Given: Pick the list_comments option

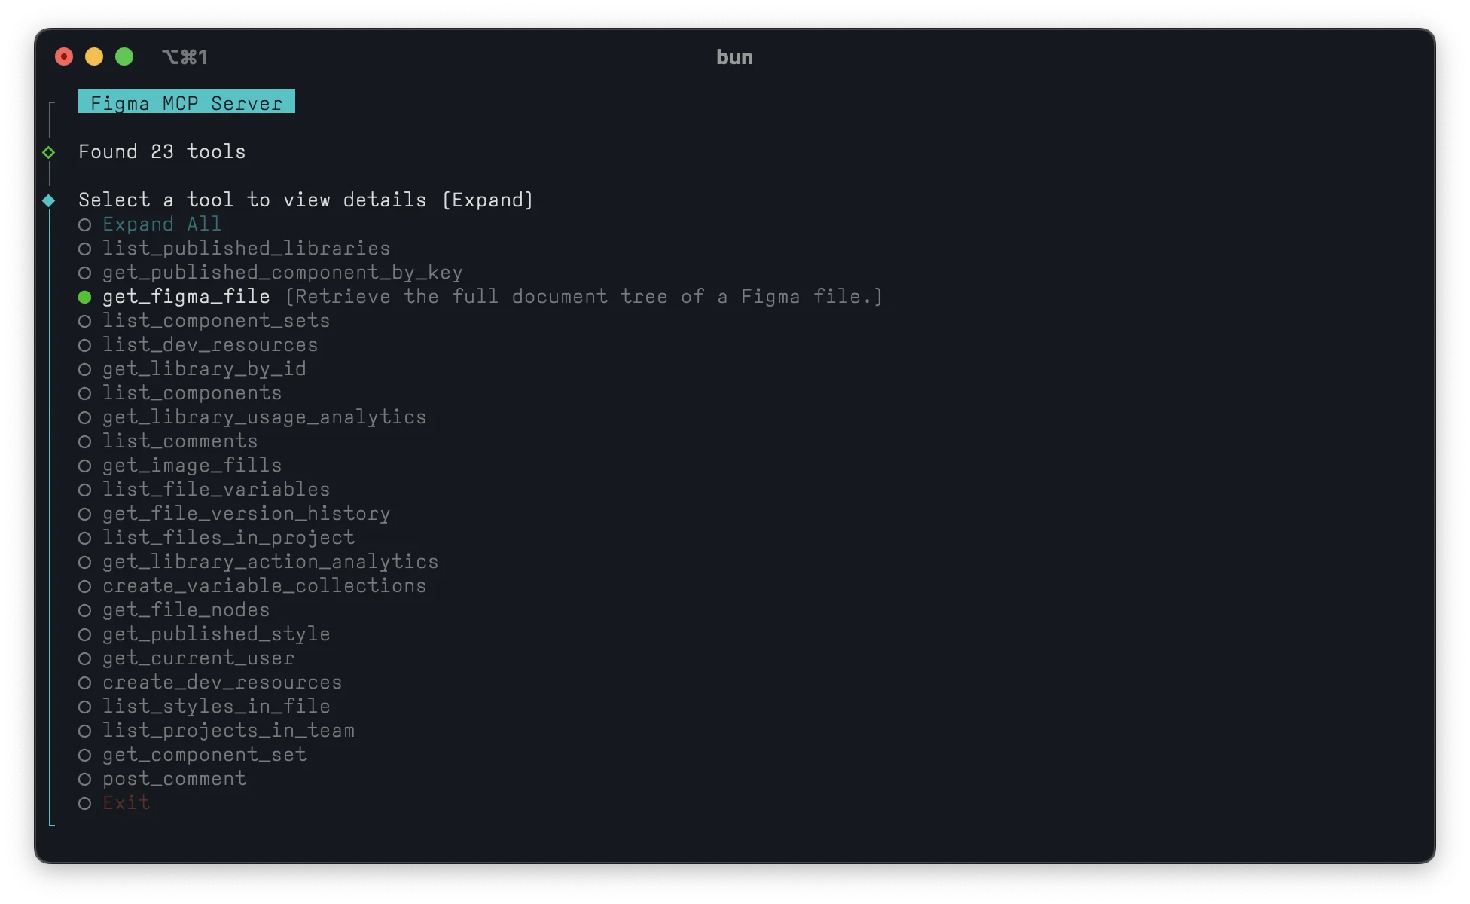Looking at the screenshot, I should 180,441.
